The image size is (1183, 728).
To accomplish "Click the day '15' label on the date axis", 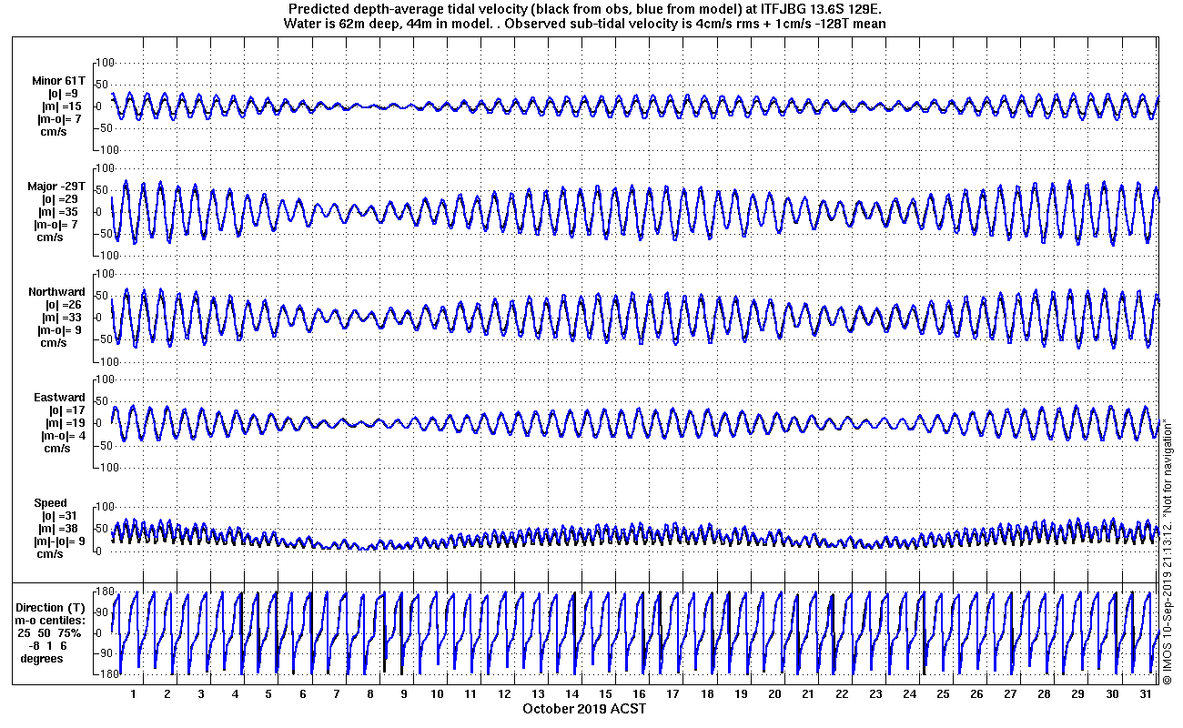I will coord(605,693).
